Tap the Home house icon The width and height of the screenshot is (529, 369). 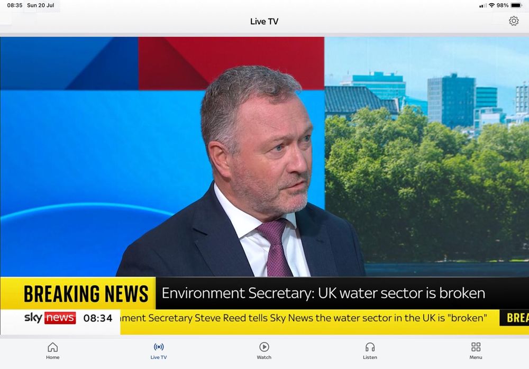pos(52,347)
